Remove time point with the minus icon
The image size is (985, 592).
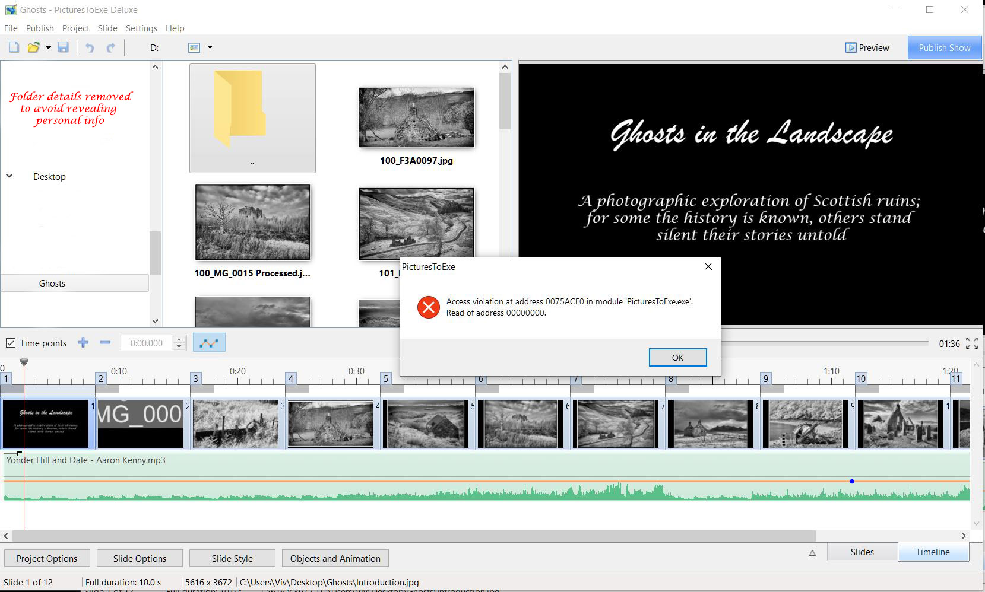[x=105, y=342]
